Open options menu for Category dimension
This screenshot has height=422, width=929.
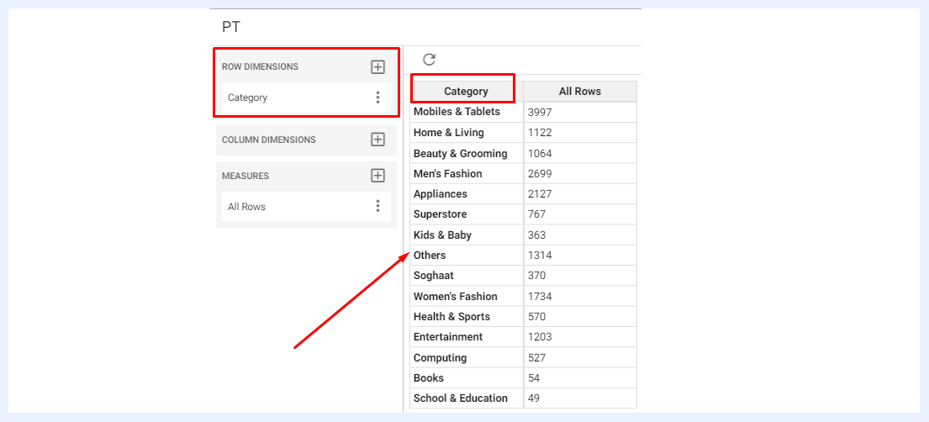tap(378, 98)
